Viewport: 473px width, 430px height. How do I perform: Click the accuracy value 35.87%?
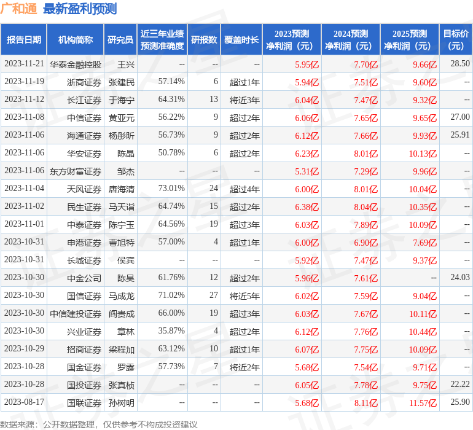pyautogui.click(x=171, y=330)
